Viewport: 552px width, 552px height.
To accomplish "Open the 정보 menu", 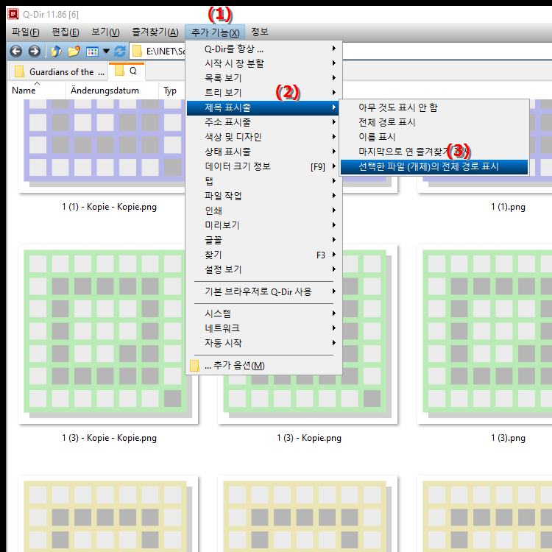I will [260, 32].
